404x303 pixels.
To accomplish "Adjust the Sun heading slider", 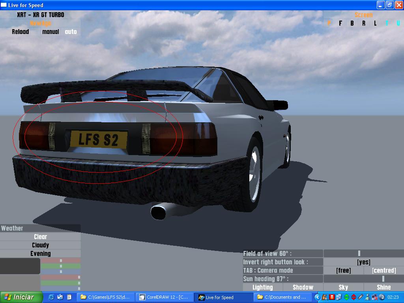I will tap(363, 279).
